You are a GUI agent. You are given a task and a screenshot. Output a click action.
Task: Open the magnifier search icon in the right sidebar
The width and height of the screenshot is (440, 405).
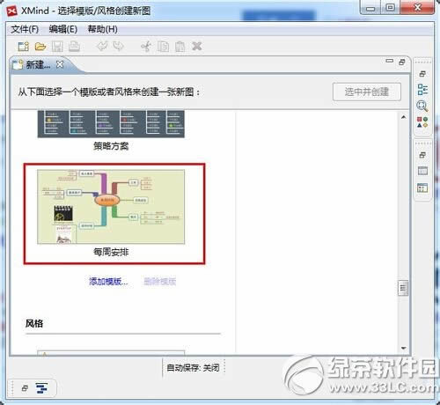(422, 106)
